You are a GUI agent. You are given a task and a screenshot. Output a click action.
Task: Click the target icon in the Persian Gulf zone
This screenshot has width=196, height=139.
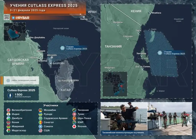(63, 48)
